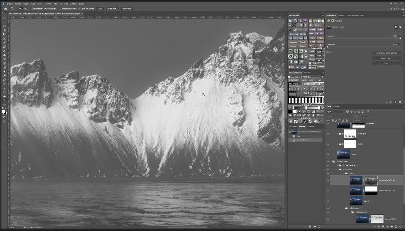Click the search icon at top right
The image size is (405, 231).
pos(391,9)
